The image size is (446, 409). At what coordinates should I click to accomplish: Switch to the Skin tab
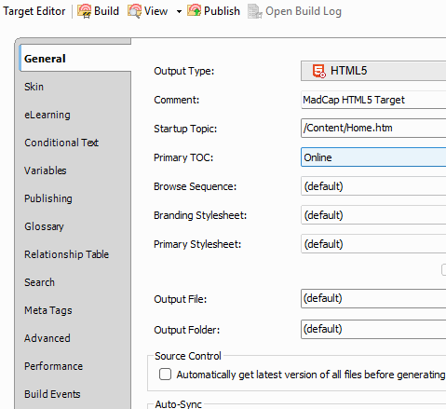34,87
